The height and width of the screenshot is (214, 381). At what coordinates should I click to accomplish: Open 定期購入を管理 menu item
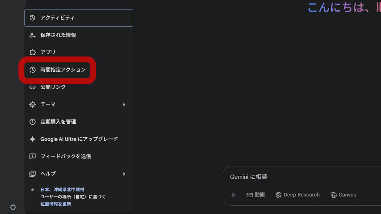(x=79, y=122)
